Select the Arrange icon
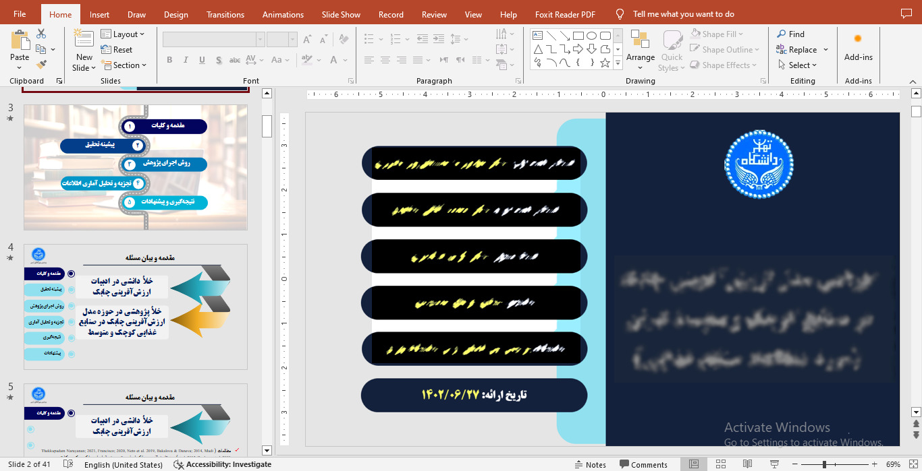 pos(640,47)
